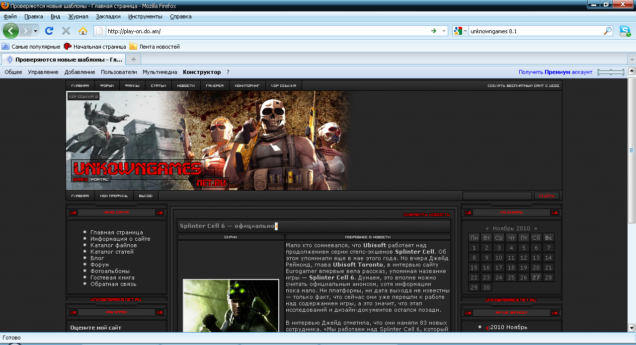Open the Мультимедиа admin bar menu
The image size is (636, 345).
tap(160, 72)
